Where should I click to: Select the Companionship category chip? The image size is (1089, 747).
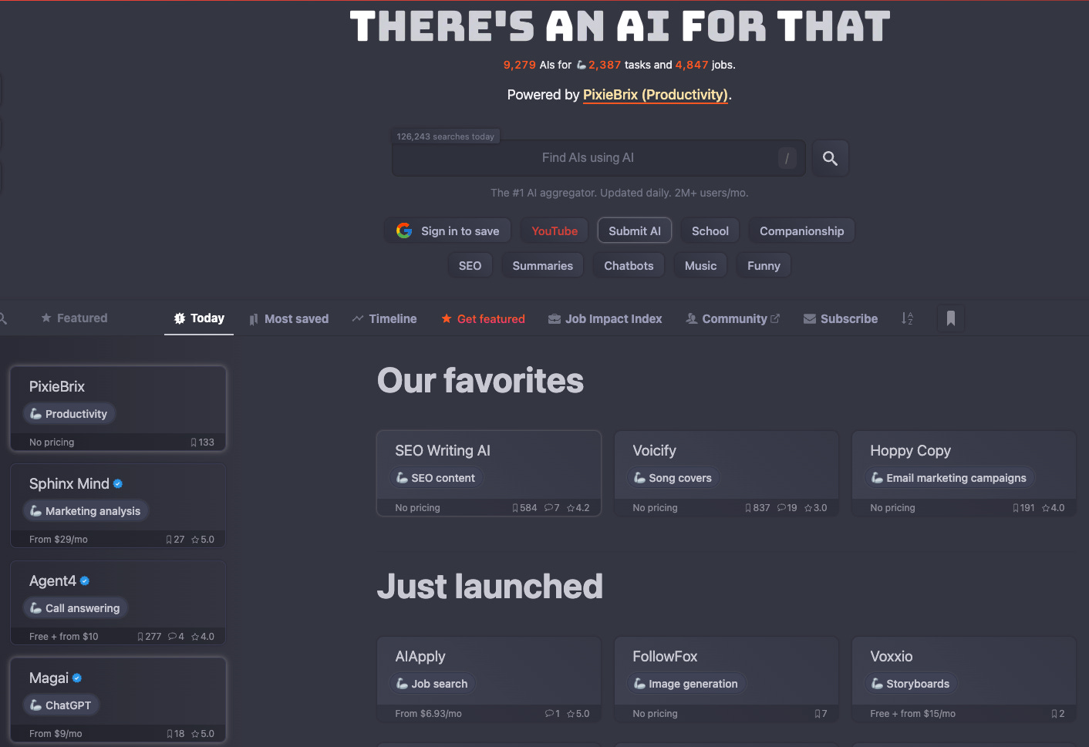802,231
